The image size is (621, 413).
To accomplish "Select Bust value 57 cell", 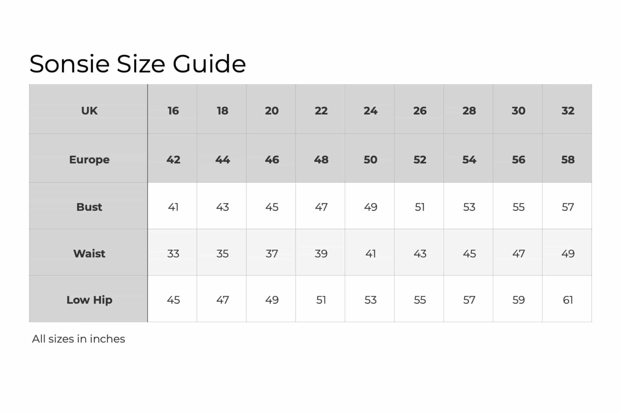I will pyautogui.click(x=568, y=207).
